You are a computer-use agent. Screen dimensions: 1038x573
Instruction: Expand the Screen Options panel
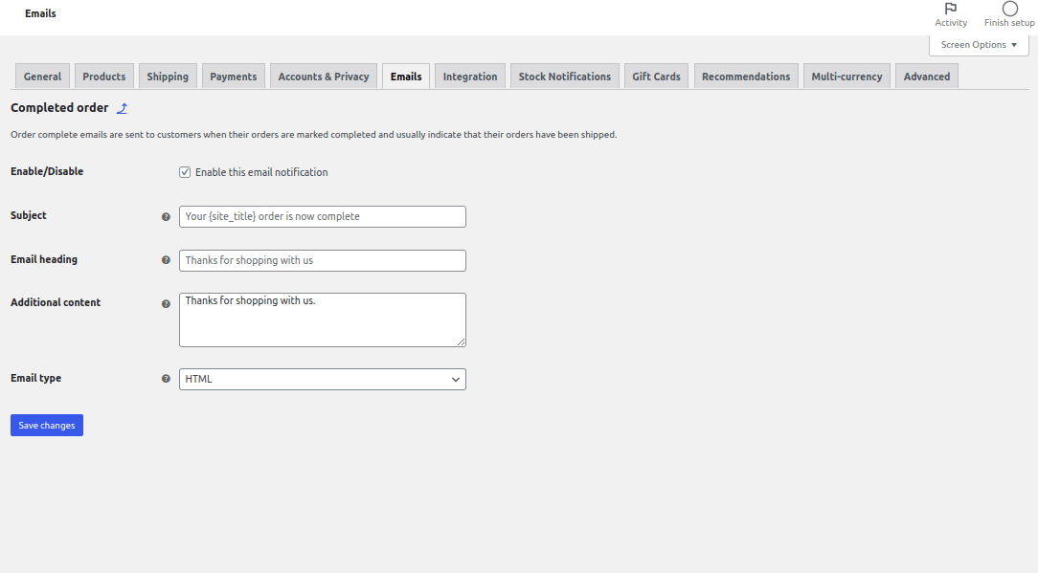tap(978, 44)
